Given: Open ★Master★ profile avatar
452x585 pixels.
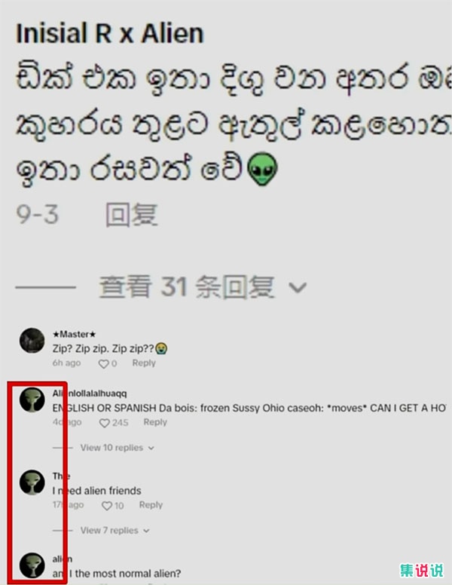Looking at the screenshot, I should click(x=32, y=340).
